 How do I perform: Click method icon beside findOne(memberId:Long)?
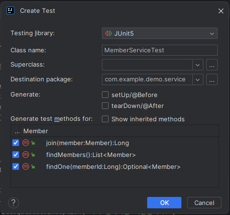click(26, 166)
